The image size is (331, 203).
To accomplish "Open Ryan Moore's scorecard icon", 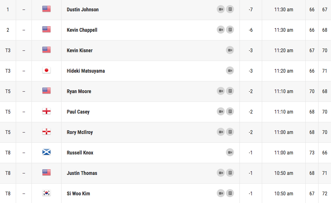I will click(230, 91).
